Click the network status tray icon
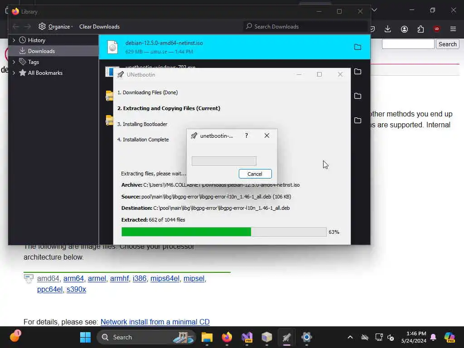Screen dimensions: 464x348 tap(379, 337)
